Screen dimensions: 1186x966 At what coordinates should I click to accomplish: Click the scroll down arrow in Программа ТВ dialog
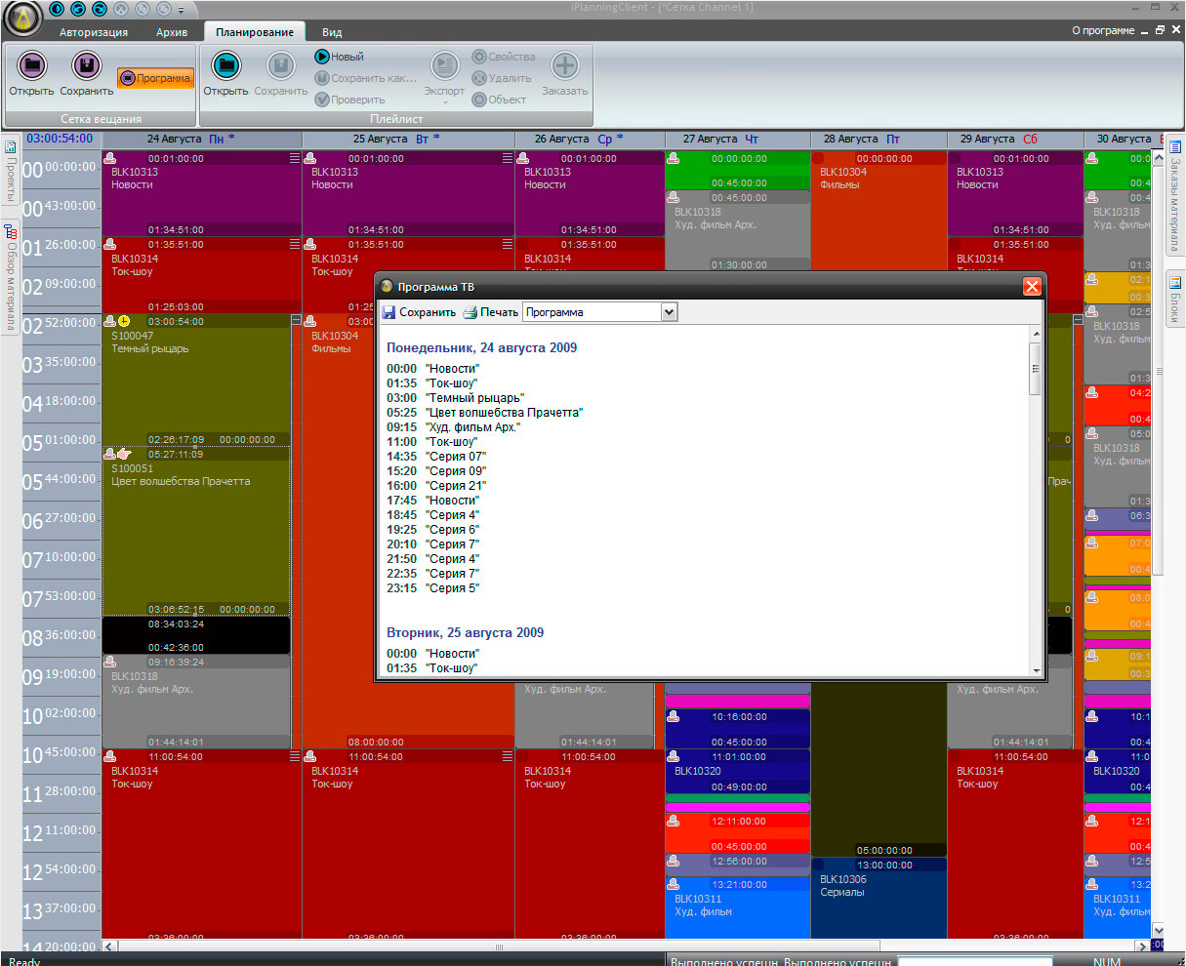[1035, 668]
